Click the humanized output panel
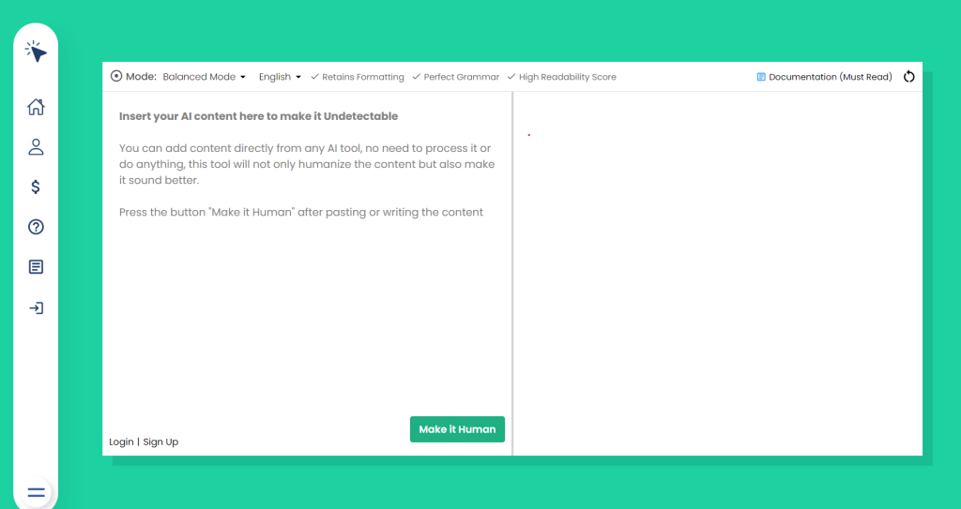The width and height of the screenshot is (961, 509). (718, 273)
